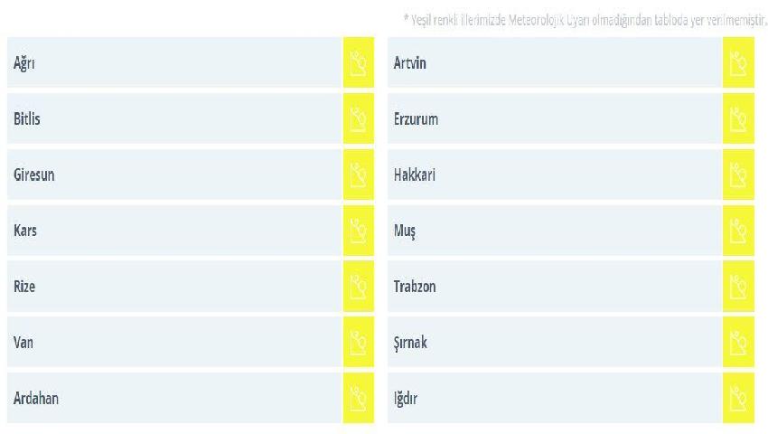This screenshot has width=768, height=434.
Task: Open the Trabzon province name
Action: tap(415, 287)
